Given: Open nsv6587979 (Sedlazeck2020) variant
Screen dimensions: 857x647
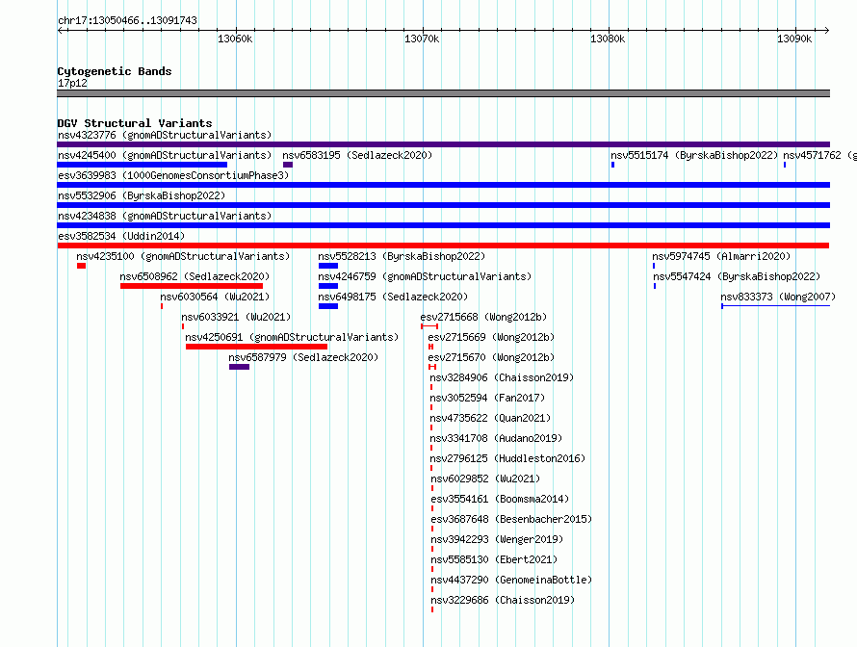Looking at the screenshot, I should tap(303, 357).
